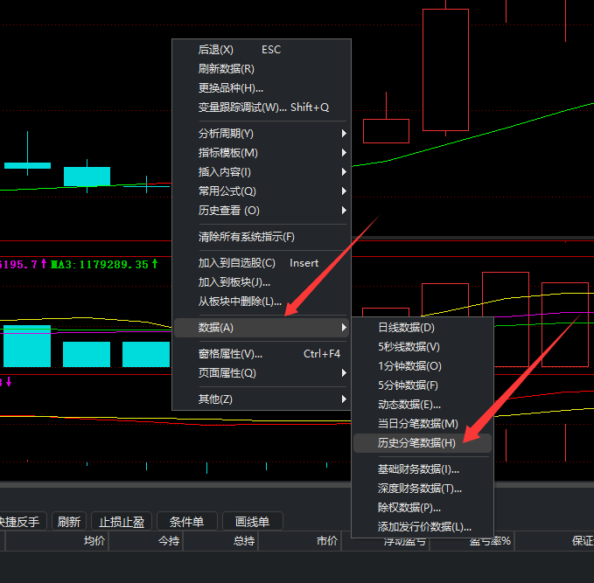
Task: Open 窗格属性(V)... from context menu
Action: 231,354
